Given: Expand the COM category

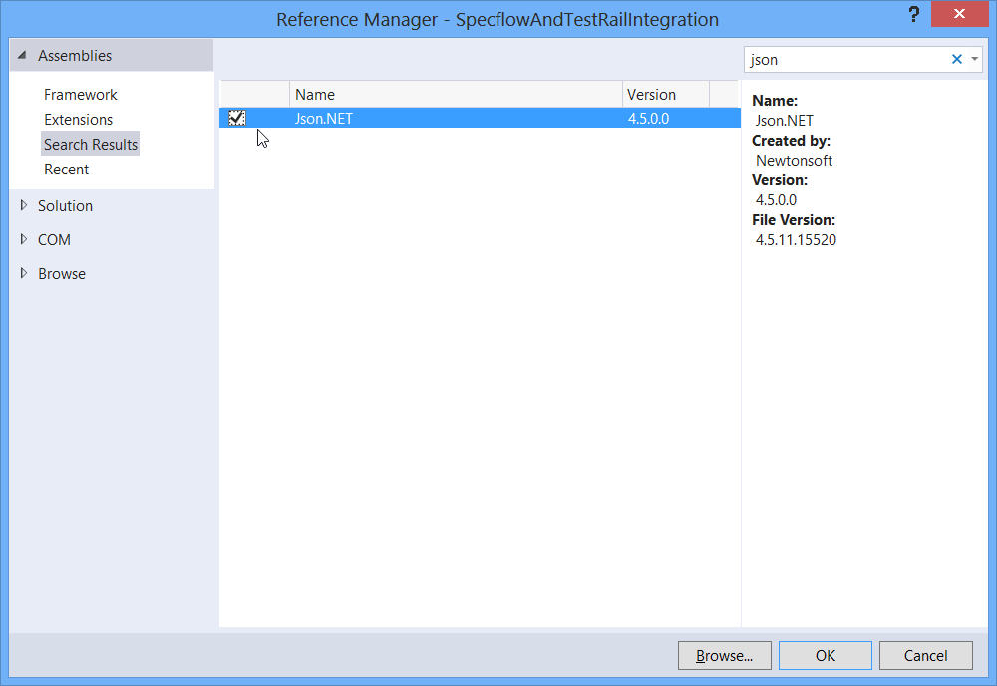Looking at the screenshot, I should pyautogui.click(x=24, y=240).
